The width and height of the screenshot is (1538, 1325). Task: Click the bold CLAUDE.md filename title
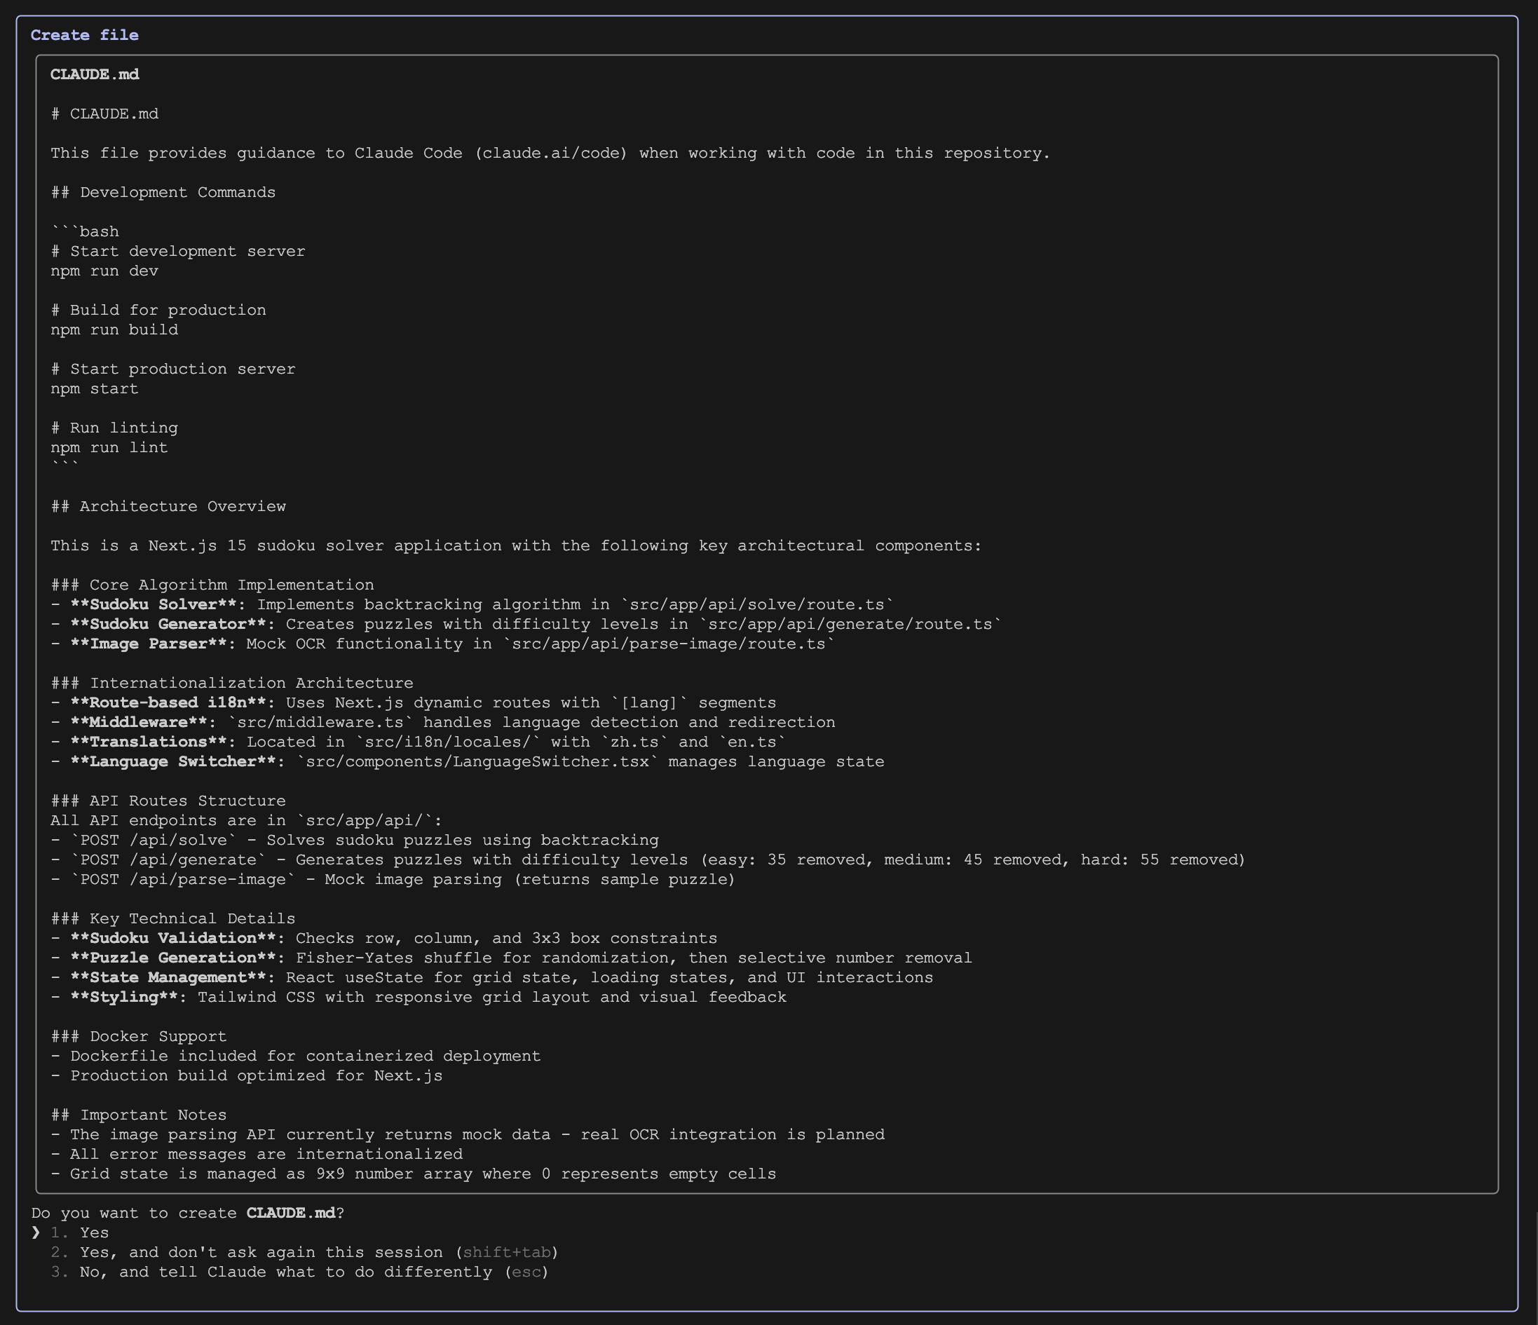point(95,74)
